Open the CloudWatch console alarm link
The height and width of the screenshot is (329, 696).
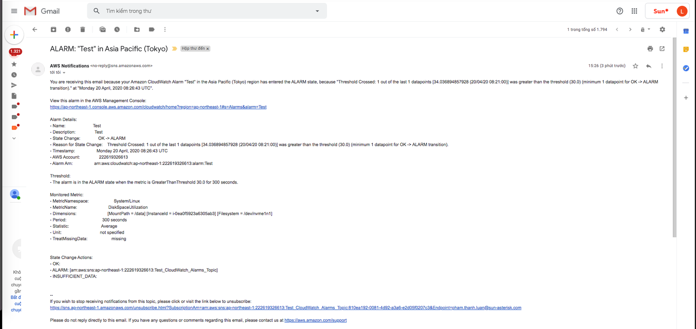(x=158, y=107)
